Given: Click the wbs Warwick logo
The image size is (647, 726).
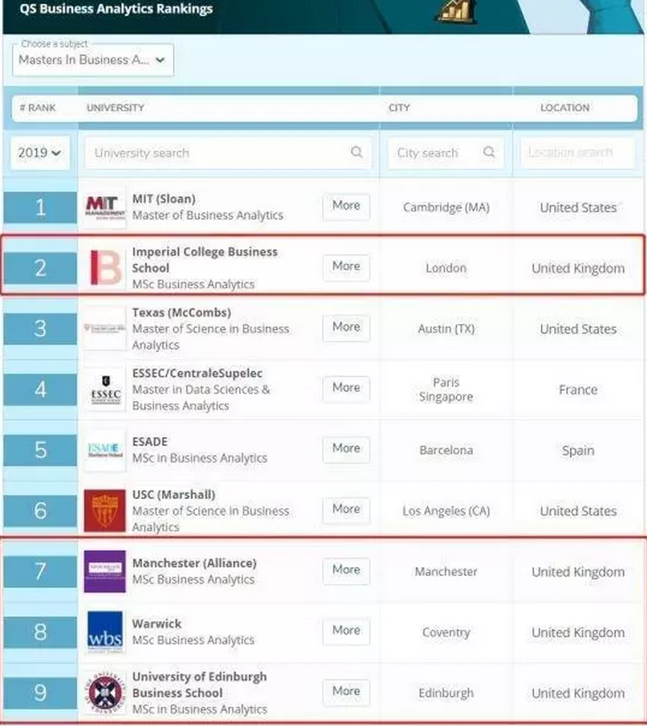Looking at the screenshot, I should (104, 631).
